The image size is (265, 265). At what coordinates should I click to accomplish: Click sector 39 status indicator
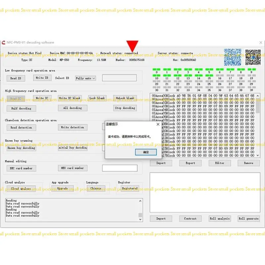252,87
